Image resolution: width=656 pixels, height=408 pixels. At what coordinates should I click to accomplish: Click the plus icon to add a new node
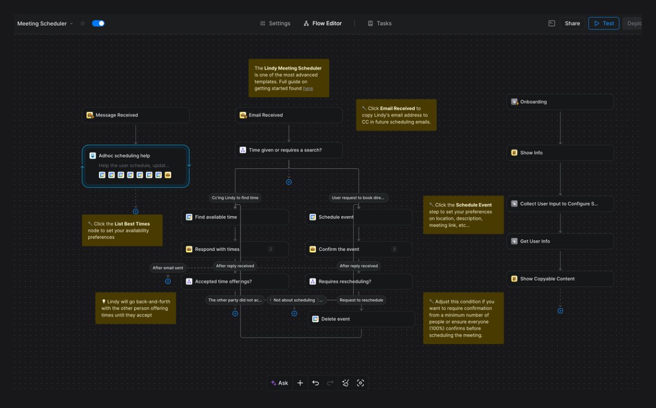[300, 383]
